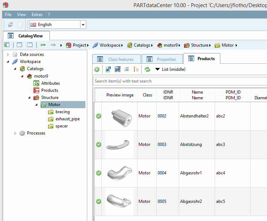Click the PARTdataCenter app icon
Screen dimensions: 267x221
pos(6,5)
